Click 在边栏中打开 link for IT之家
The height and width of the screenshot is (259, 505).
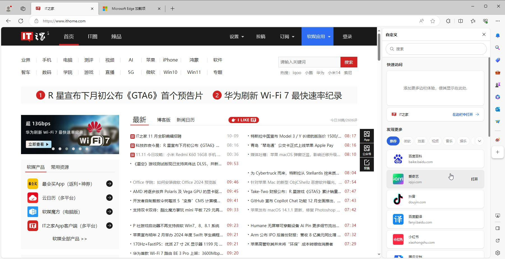point(466,114)
